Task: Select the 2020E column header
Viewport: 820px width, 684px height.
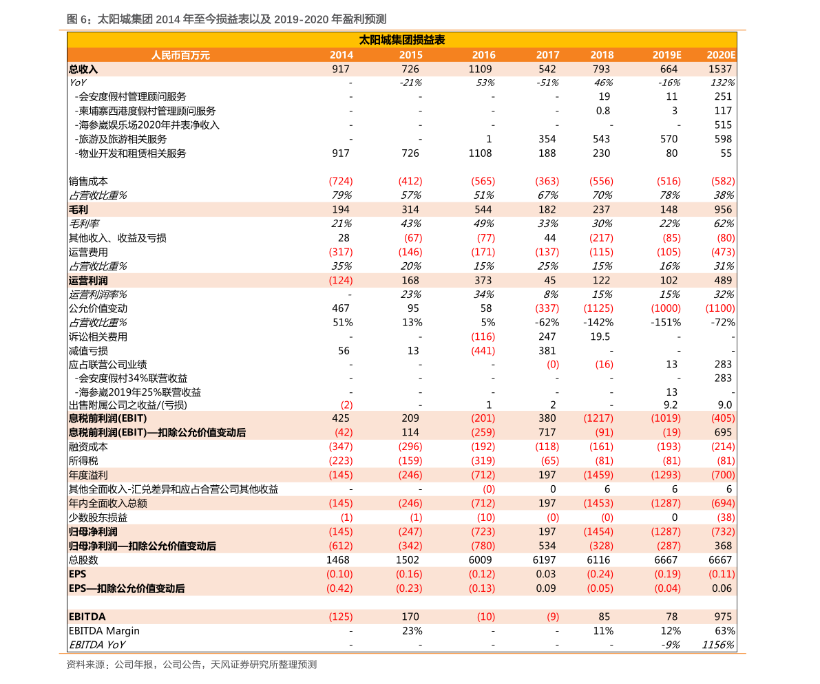Action: tap(721, 55)
